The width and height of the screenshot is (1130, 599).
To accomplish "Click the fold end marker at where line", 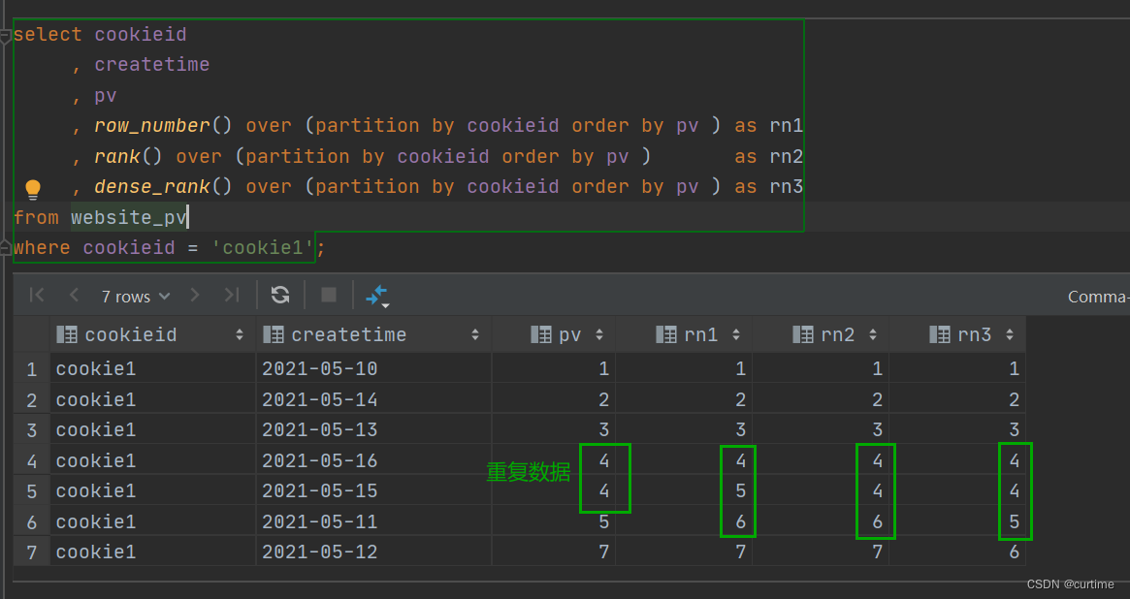I will tap(5, 248).
